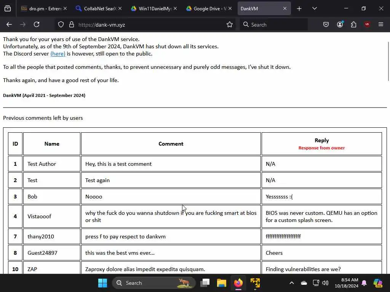Select the 'Guest24897' name cell
This screenshot has width=390, height=292.
52,253
